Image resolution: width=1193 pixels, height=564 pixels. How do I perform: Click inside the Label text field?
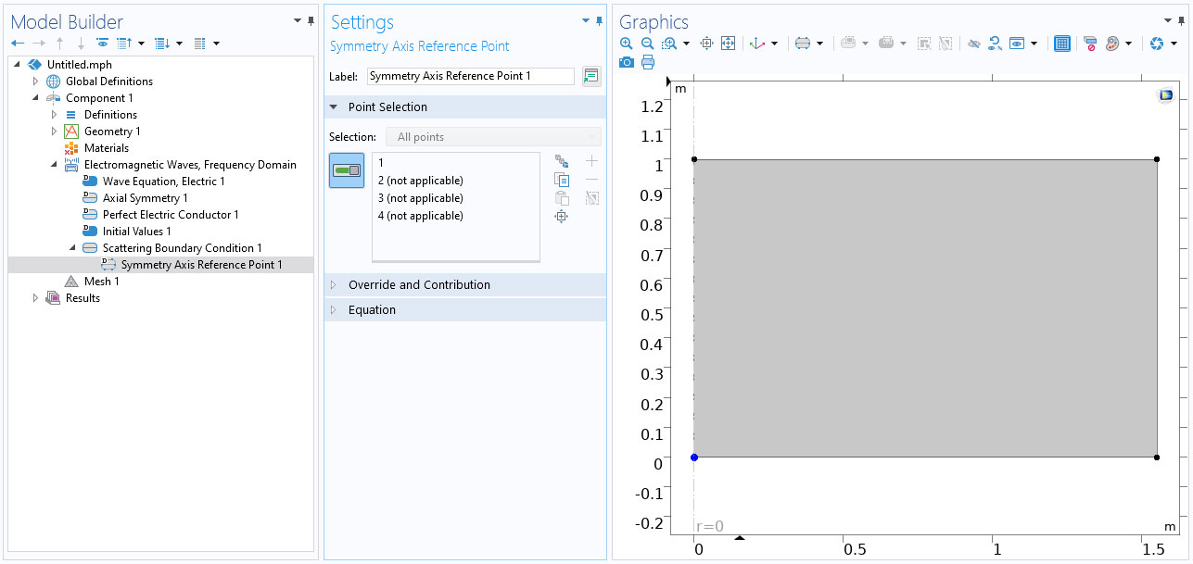point(470,76)
